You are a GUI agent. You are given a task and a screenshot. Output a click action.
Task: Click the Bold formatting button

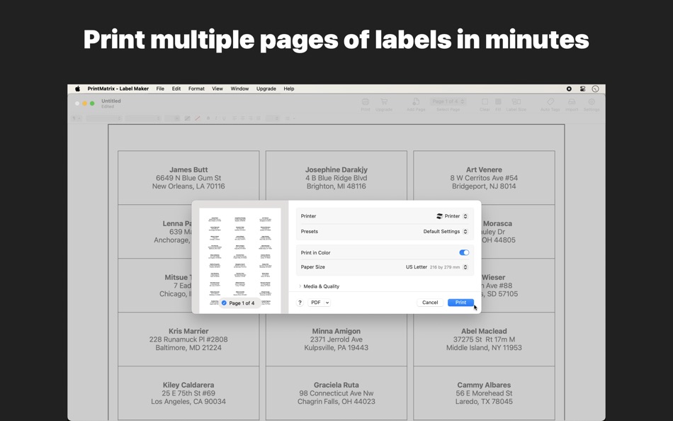(208, 118)
